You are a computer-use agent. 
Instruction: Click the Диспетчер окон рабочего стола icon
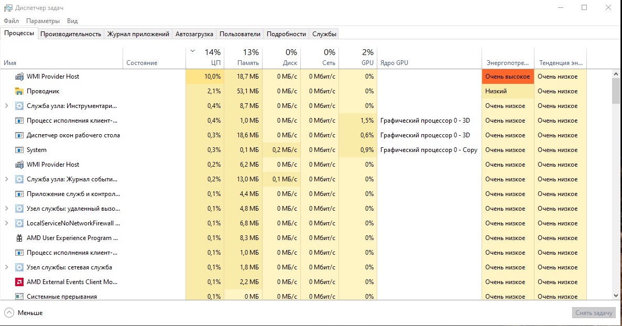click(19, 135)
